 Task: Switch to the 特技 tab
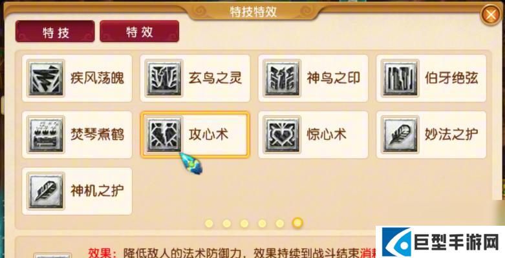click(55, 32)
